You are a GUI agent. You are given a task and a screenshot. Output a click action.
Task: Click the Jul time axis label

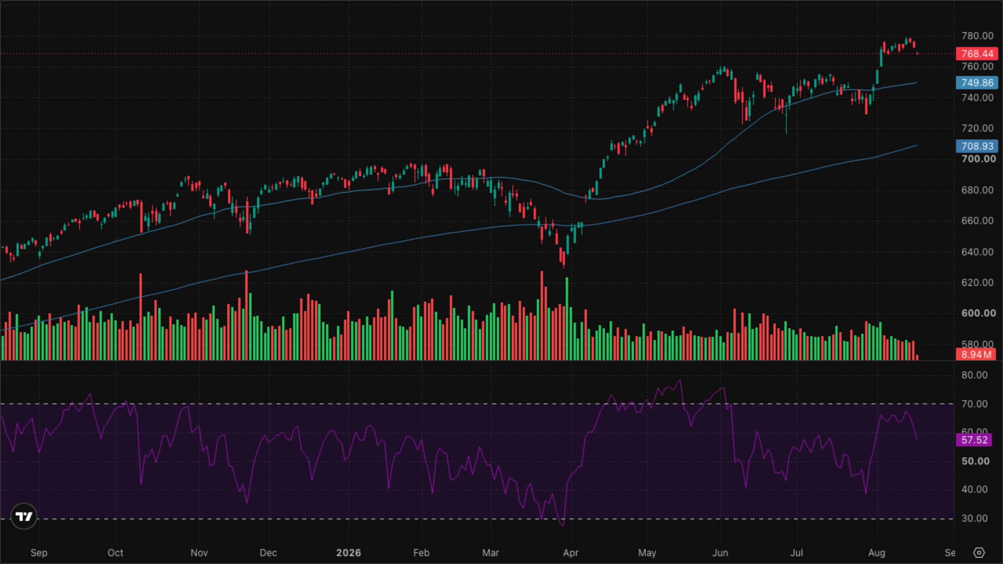[797, 553]
